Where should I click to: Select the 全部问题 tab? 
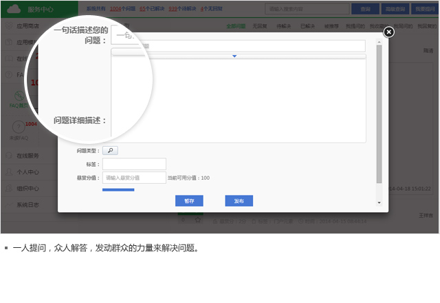coord(236,25)
